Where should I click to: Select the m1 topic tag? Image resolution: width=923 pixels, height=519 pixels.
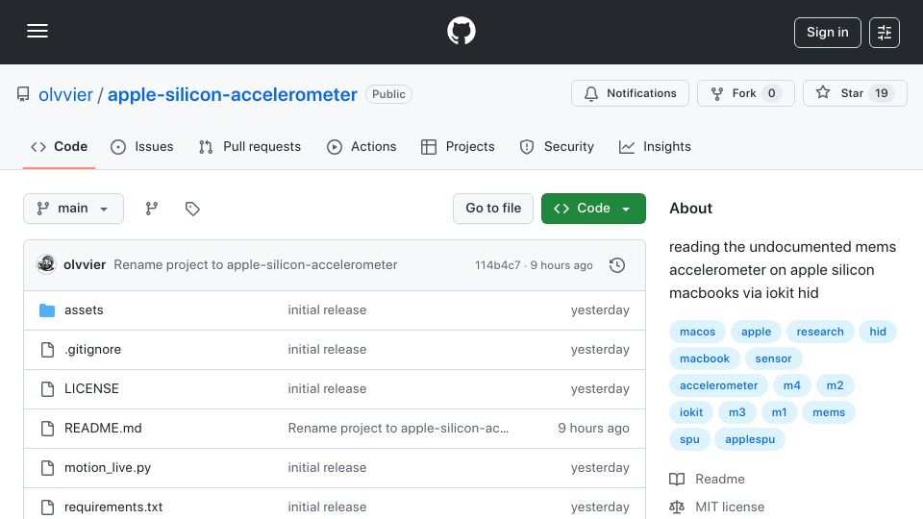(x=779, y=413)
